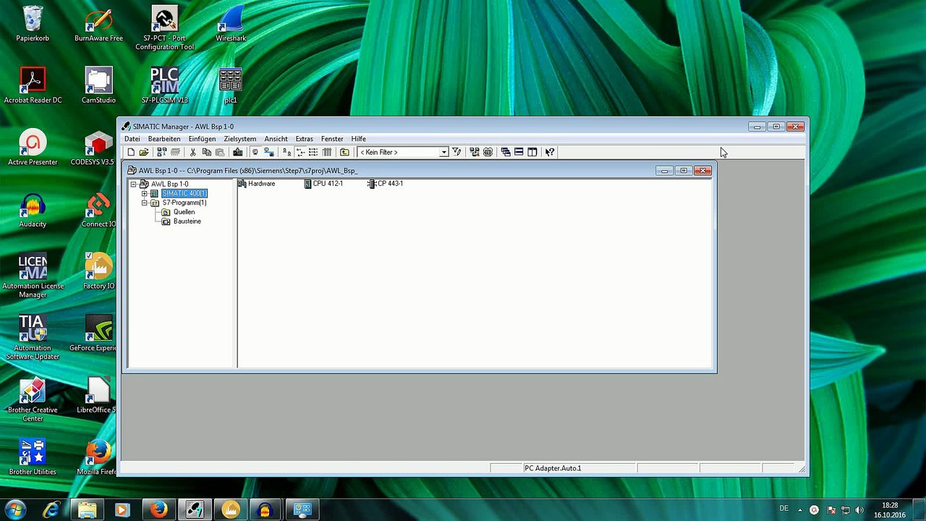Viewport: 926px width, 521px height.
Task: Select the S7-PCT Port Configuration Tool shortcut
Action: point(164,28)
